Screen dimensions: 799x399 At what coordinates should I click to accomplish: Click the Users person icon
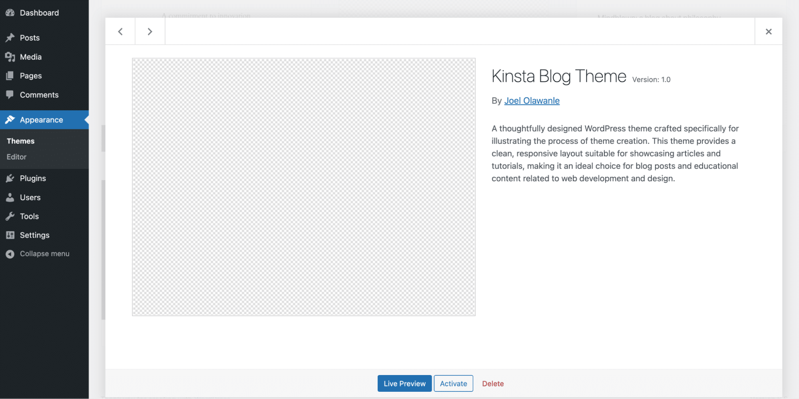(10, 197)
